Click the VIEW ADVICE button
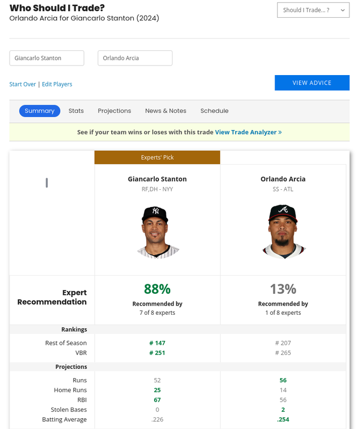 (x=312, y=83)
